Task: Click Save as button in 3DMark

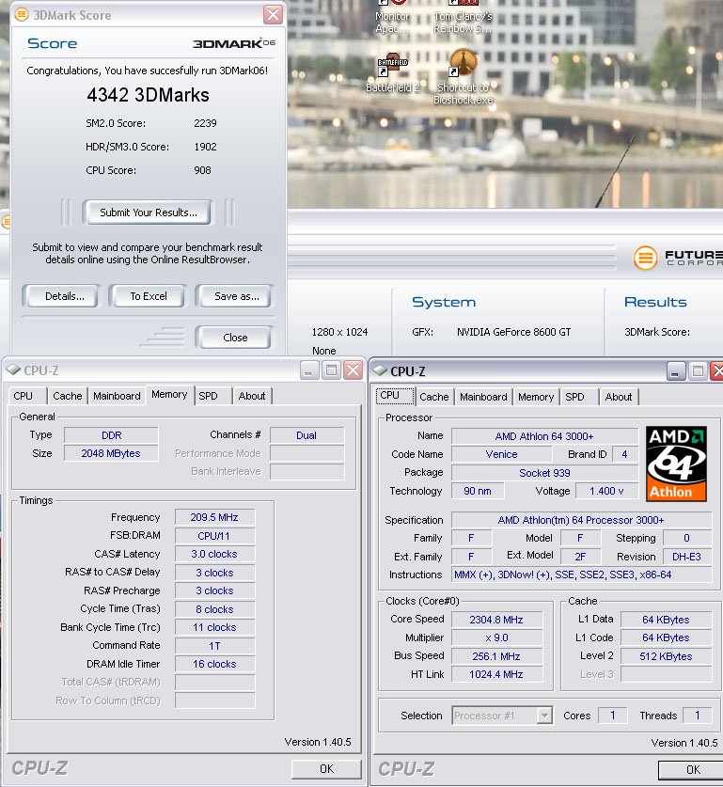Action: point(236,296)
